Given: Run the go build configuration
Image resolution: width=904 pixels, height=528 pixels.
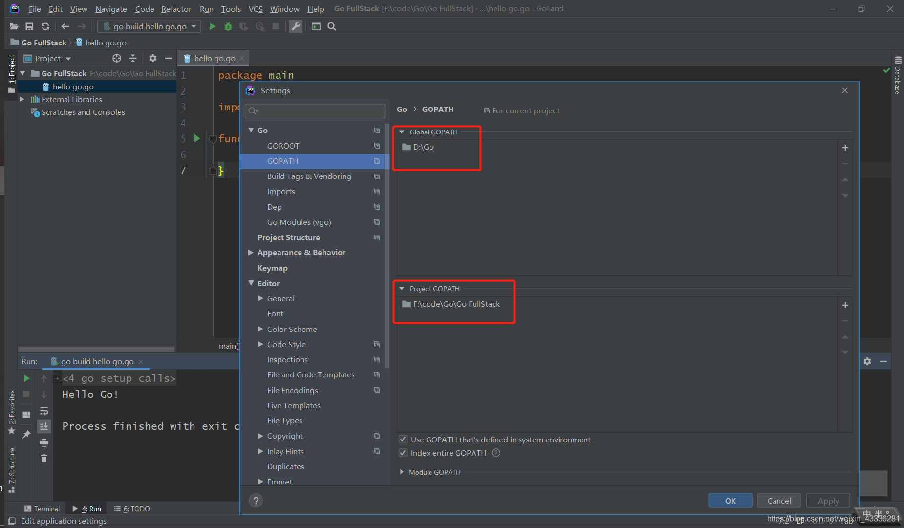Looking at the screenshot, I should pos(212,26).
